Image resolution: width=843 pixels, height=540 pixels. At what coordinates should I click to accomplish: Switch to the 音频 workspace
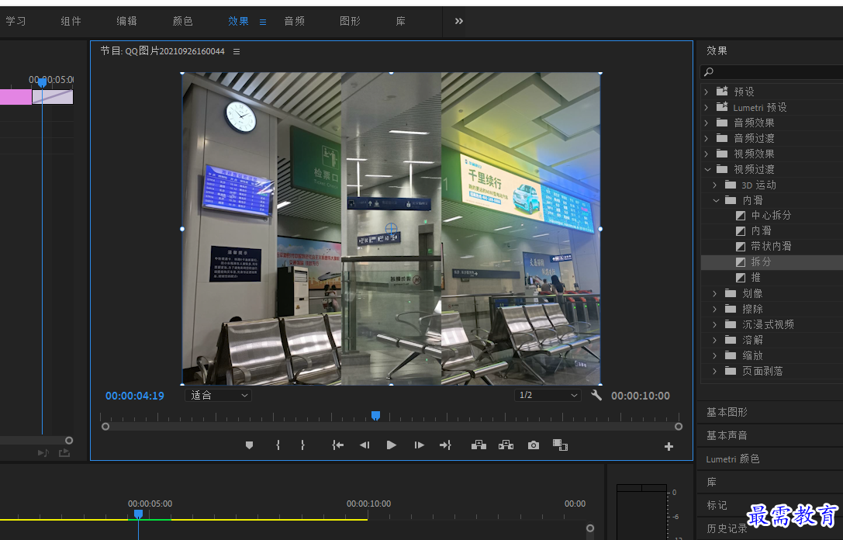click(x=294, y=21)
